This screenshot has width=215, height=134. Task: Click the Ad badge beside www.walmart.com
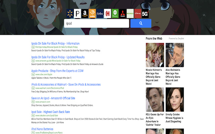click(33, 88)
